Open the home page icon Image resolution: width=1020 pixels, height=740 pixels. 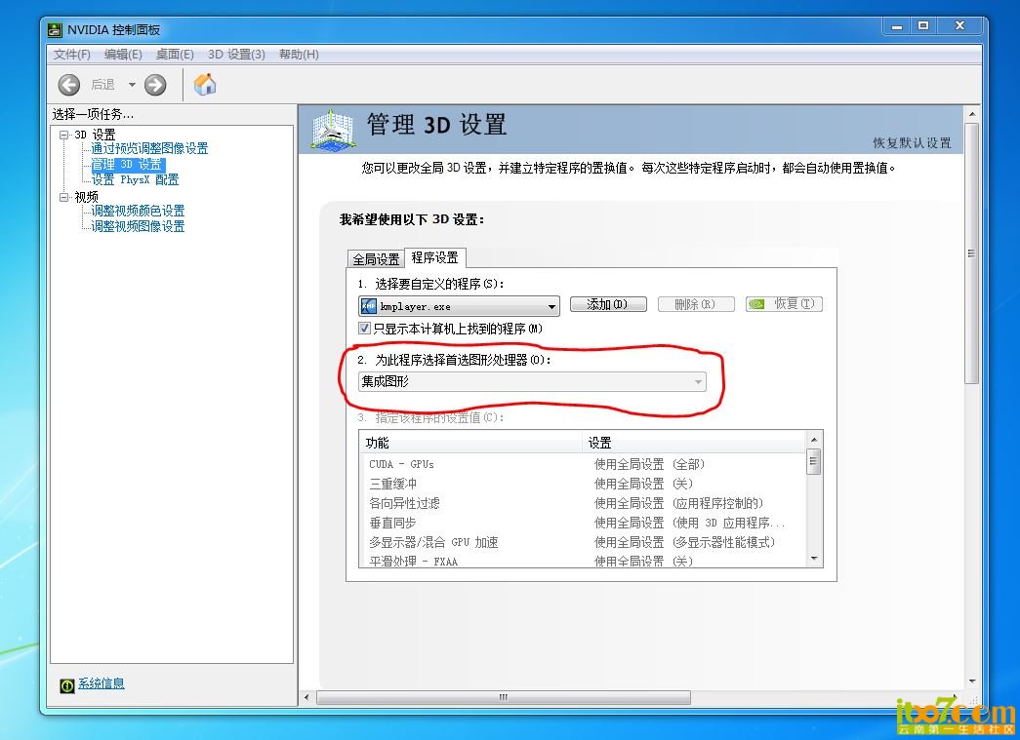tap(205, 84)
